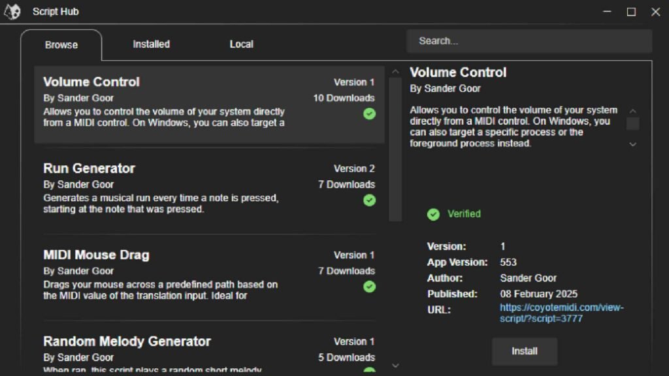
Task: Open the Installed tab
Action: pos(151,44)
